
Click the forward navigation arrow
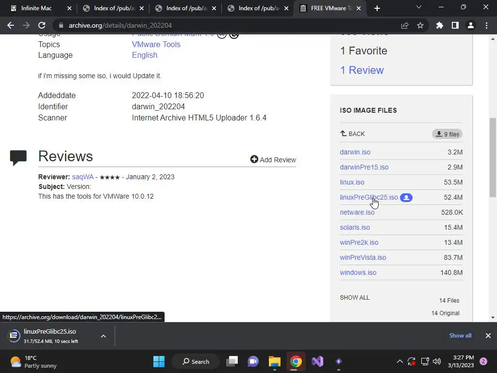(x=26, y=25)
